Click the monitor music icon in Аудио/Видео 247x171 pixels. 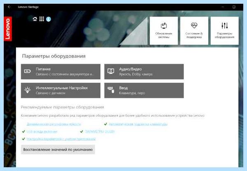click(x=111, y=71)
